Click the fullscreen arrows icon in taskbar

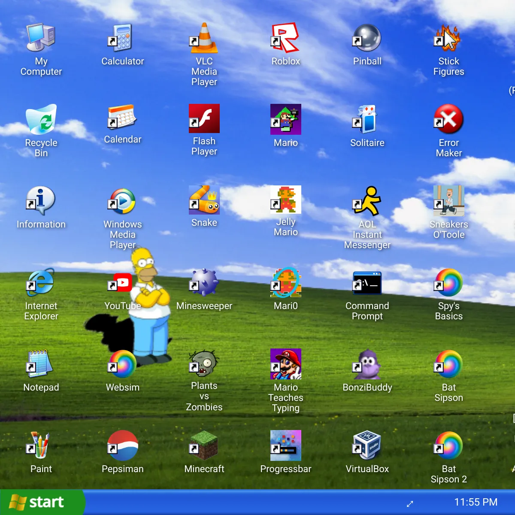410,503
